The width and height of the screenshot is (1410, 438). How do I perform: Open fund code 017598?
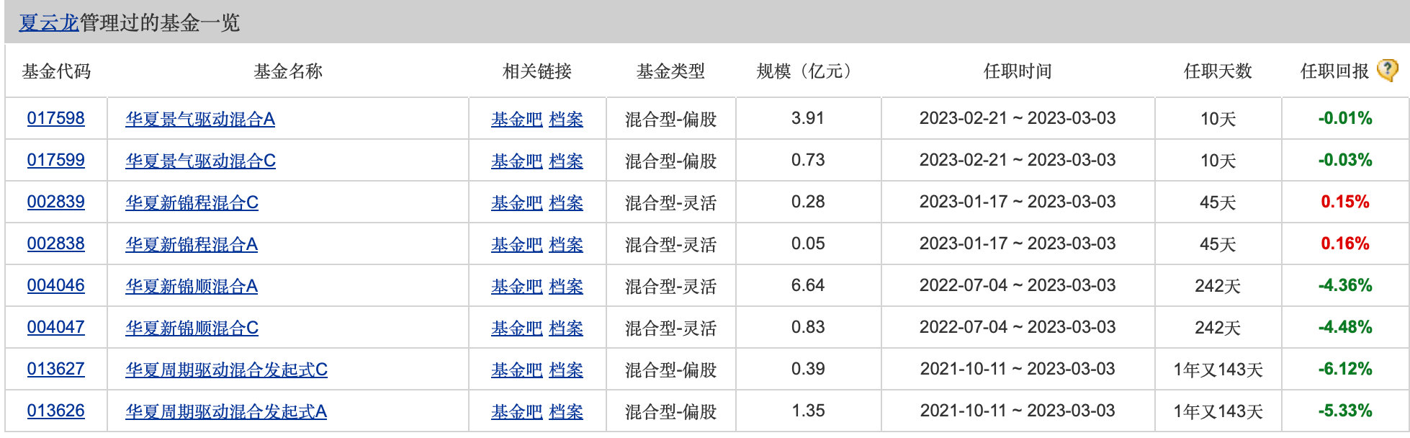[x=55, y=119]
